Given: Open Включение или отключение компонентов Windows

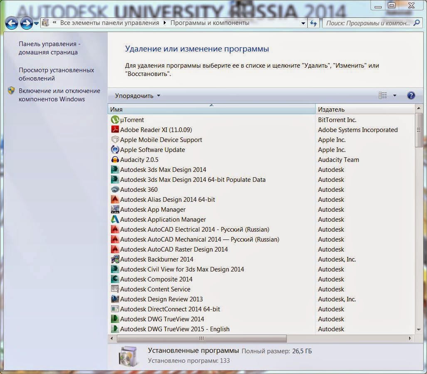Looking at the screenshot, I should tap(59, 95).
